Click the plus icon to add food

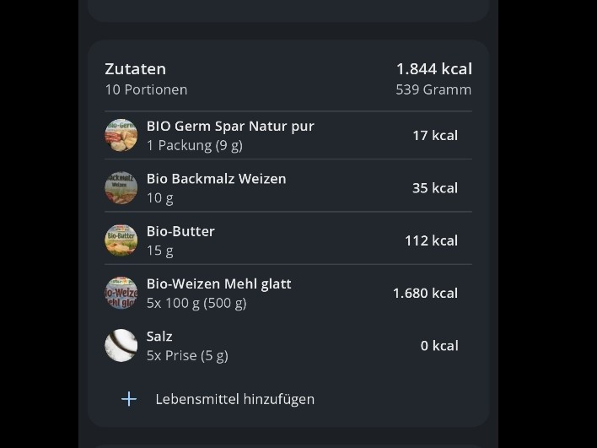coord(129,399)
